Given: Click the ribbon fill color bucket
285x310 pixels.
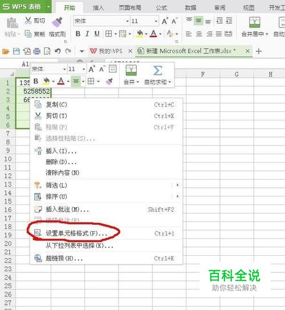Looking at the screenshot, I should 140,34.
